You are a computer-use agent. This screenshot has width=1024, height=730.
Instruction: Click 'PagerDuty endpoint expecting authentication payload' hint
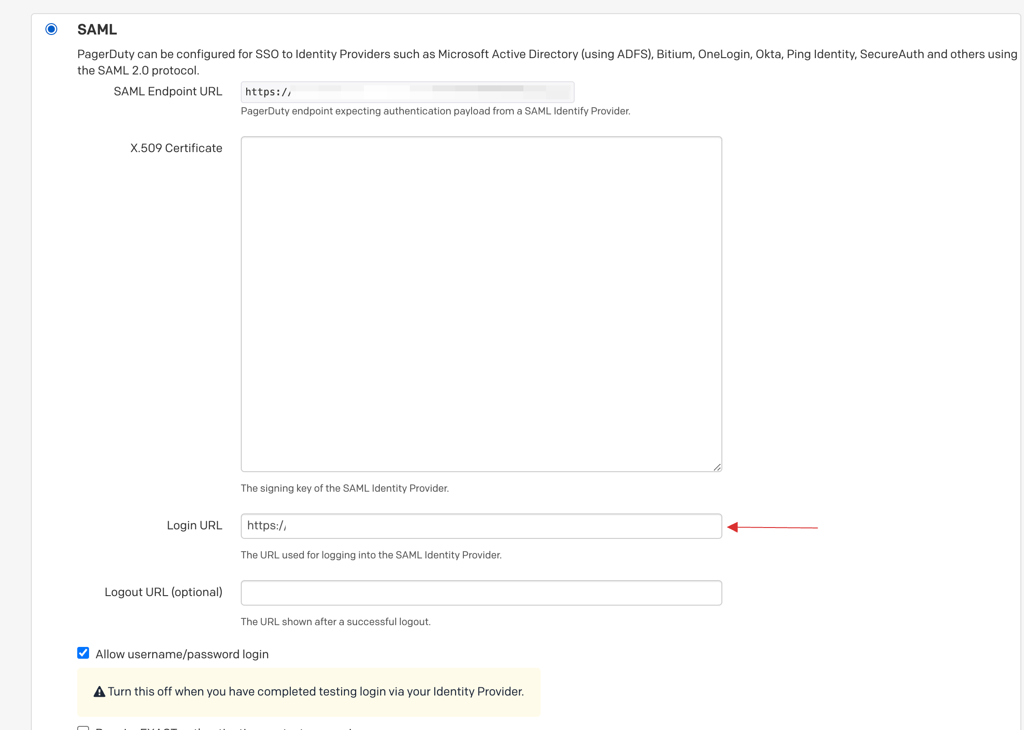[x=436, y=111]
